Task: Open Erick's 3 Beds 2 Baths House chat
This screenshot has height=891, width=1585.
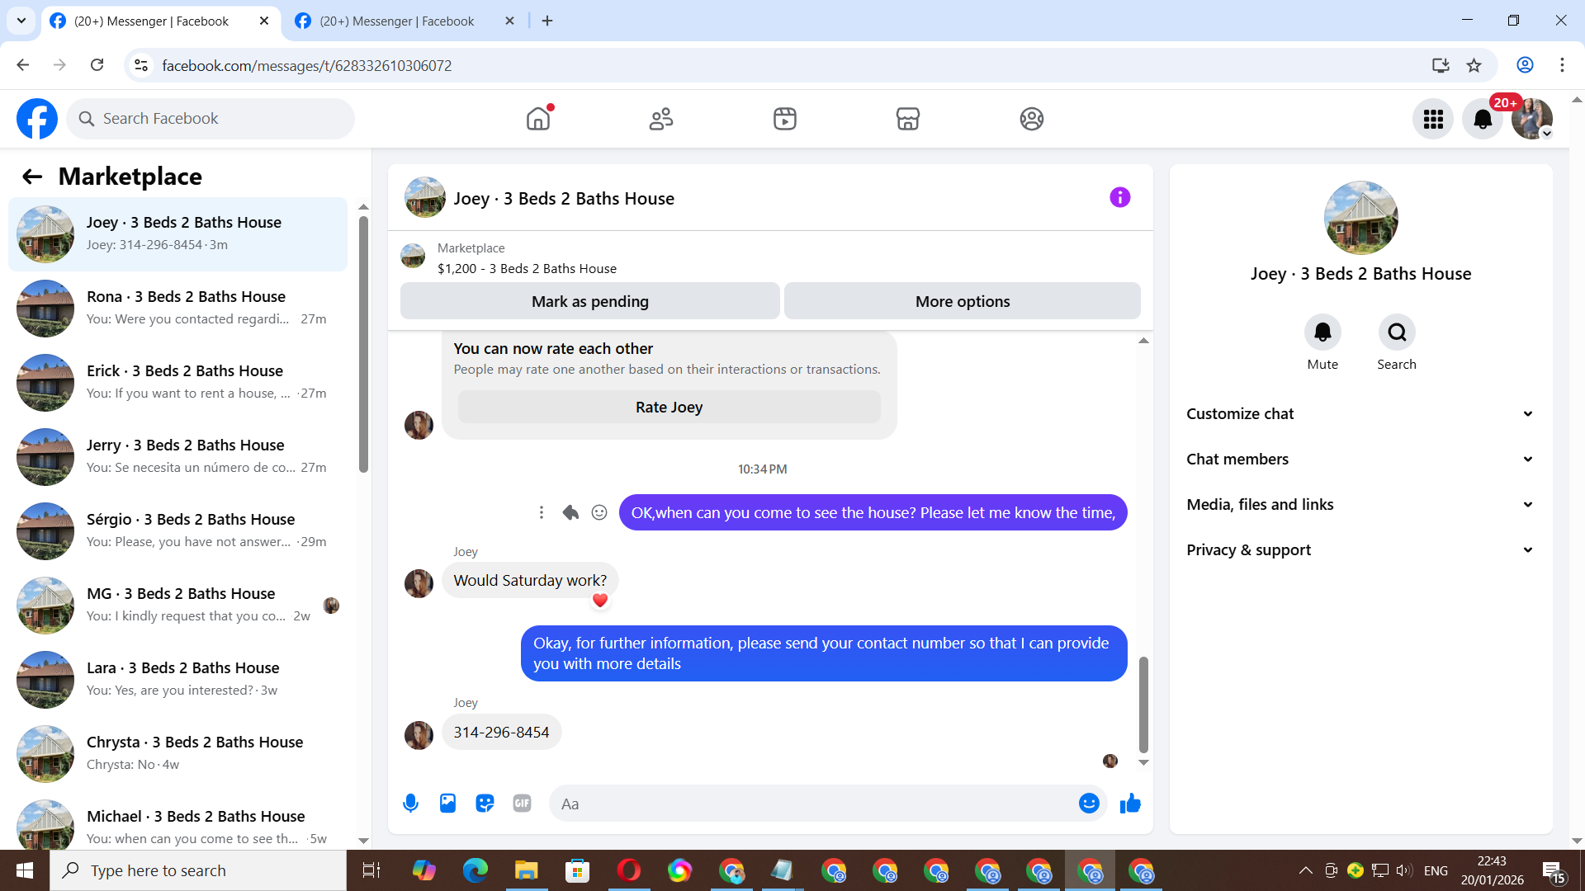Action: click(177, 383)
